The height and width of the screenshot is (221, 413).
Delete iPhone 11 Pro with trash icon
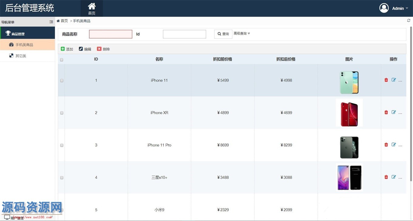coord(386,145)
